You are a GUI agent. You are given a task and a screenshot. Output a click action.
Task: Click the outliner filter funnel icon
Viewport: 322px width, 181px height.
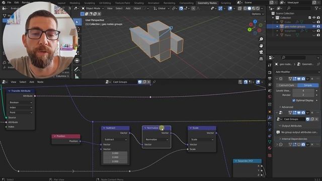click(316, 8)
